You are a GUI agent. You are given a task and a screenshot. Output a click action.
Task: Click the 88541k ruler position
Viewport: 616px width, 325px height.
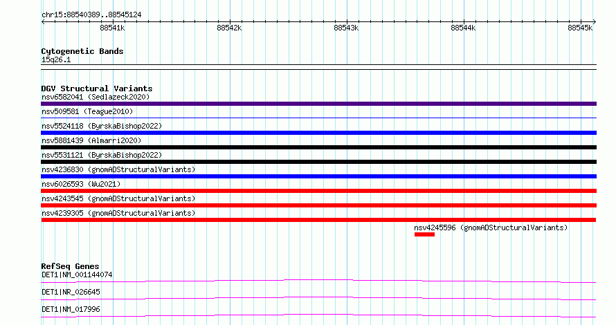112,28
